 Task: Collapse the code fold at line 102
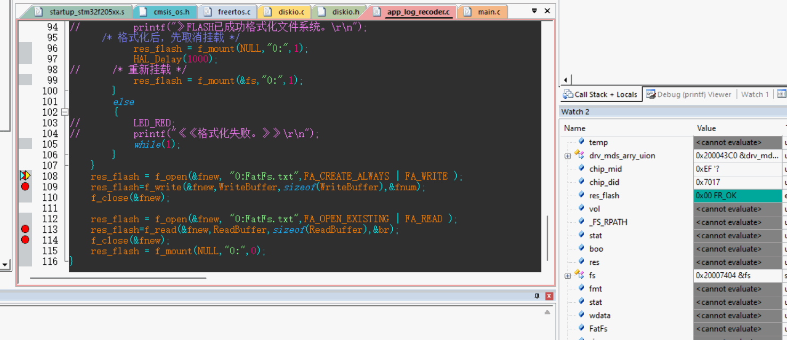pos(64,112)
